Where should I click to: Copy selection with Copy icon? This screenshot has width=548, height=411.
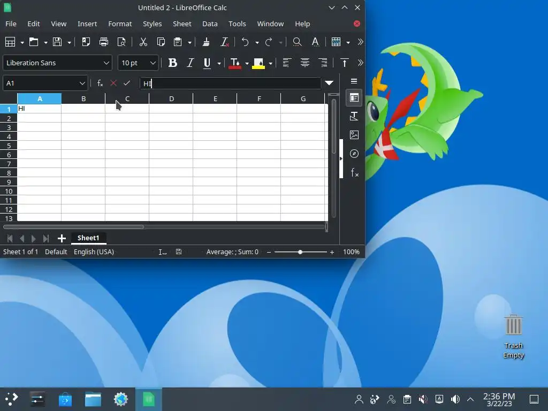pos(161,42)
